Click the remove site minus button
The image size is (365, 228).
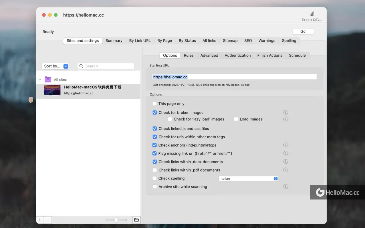point(48,220)
